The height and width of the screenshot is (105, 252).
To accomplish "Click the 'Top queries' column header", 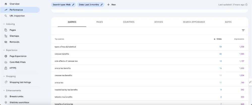I will [x=59, y=39].
